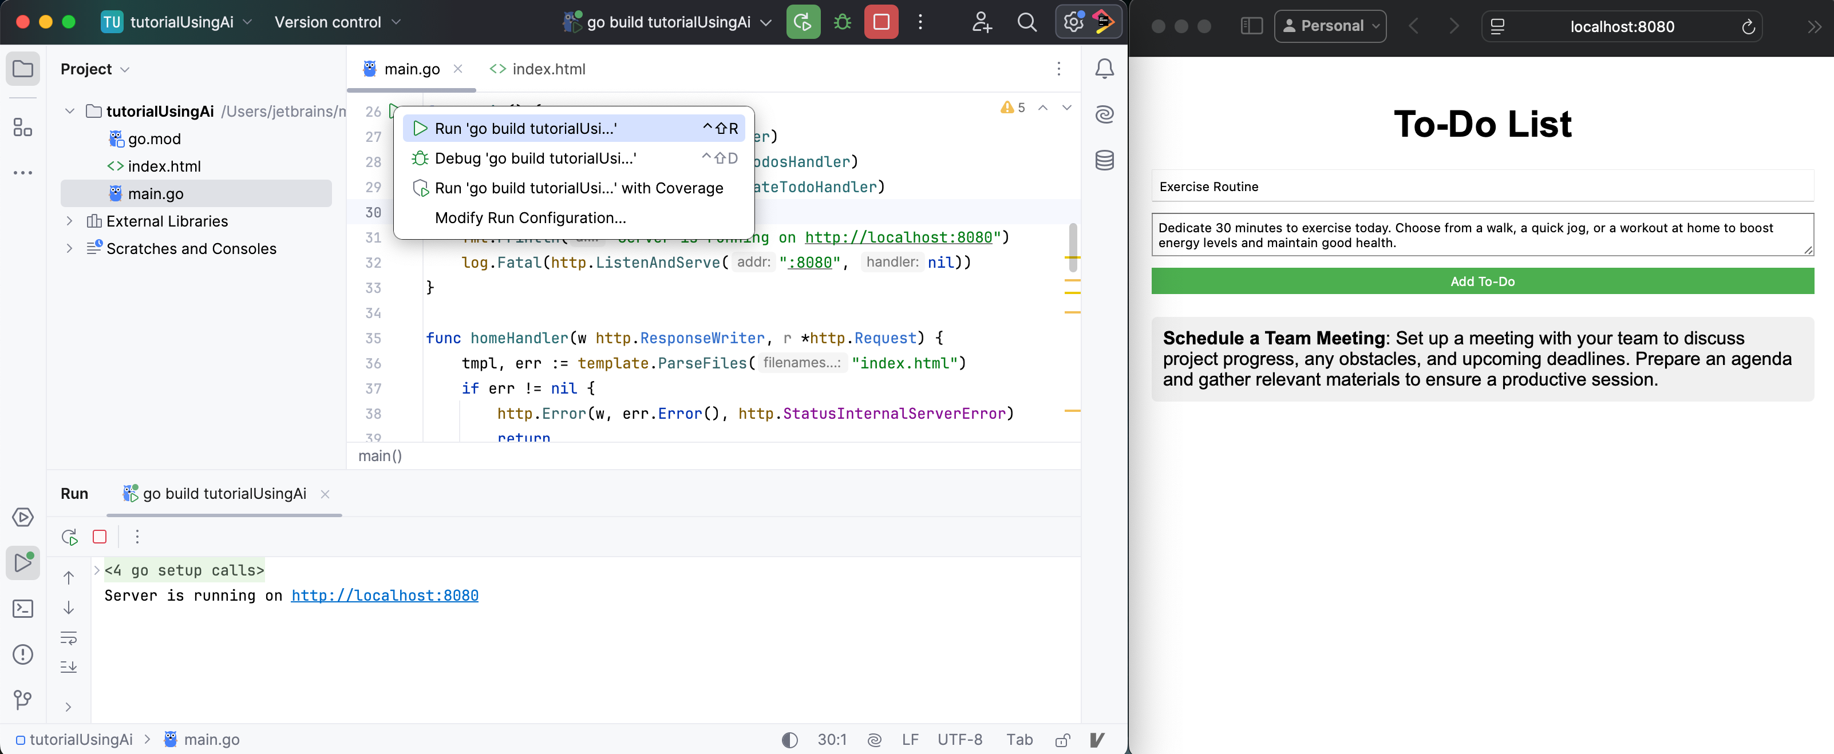This screenshot has width=1834, height=754.
Task: Expand Scratches and Consoles node
Action: (69, 248)
